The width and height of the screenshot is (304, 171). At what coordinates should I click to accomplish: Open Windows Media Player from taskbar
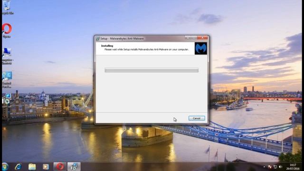46,167
